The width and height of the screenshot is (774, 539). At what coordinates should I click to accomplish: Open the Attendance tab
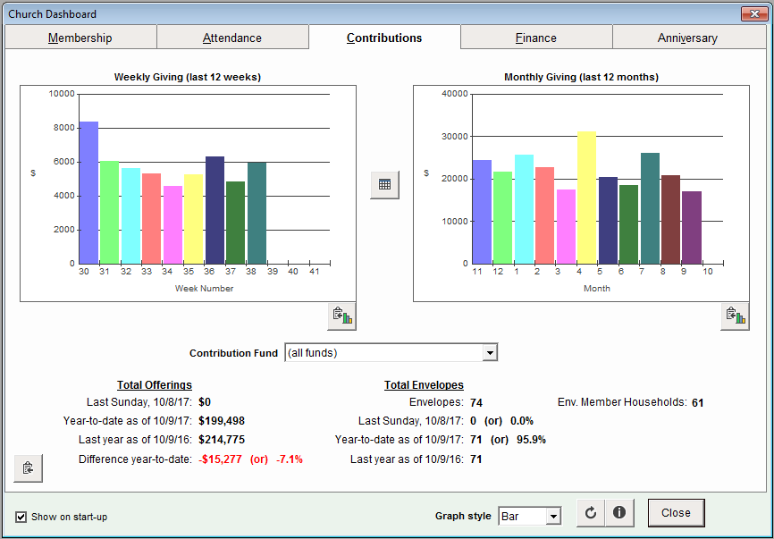coord(232,38)
